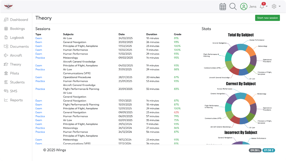The height and width of the screenshot is (161, 286).
Task: Open the Practice link for Meteorology 09/02/2025
Action: tap(40, 58)
